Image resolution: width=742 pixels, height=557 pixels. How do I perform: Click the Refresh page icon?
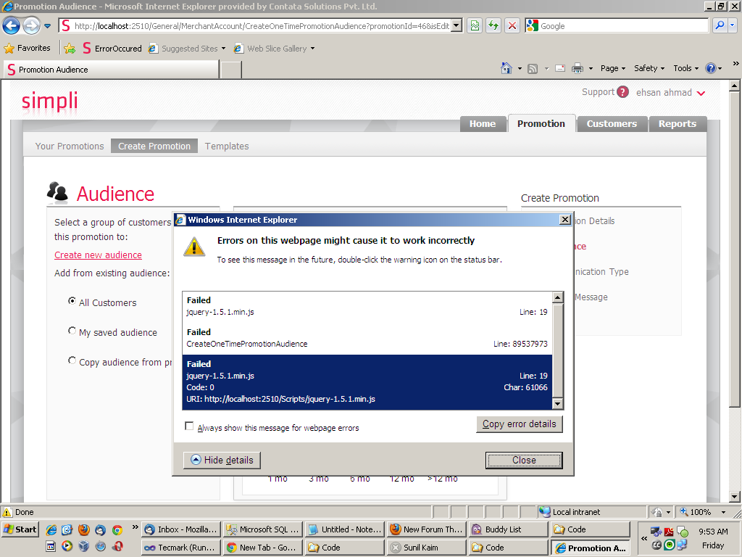click(x=493, y=25)
